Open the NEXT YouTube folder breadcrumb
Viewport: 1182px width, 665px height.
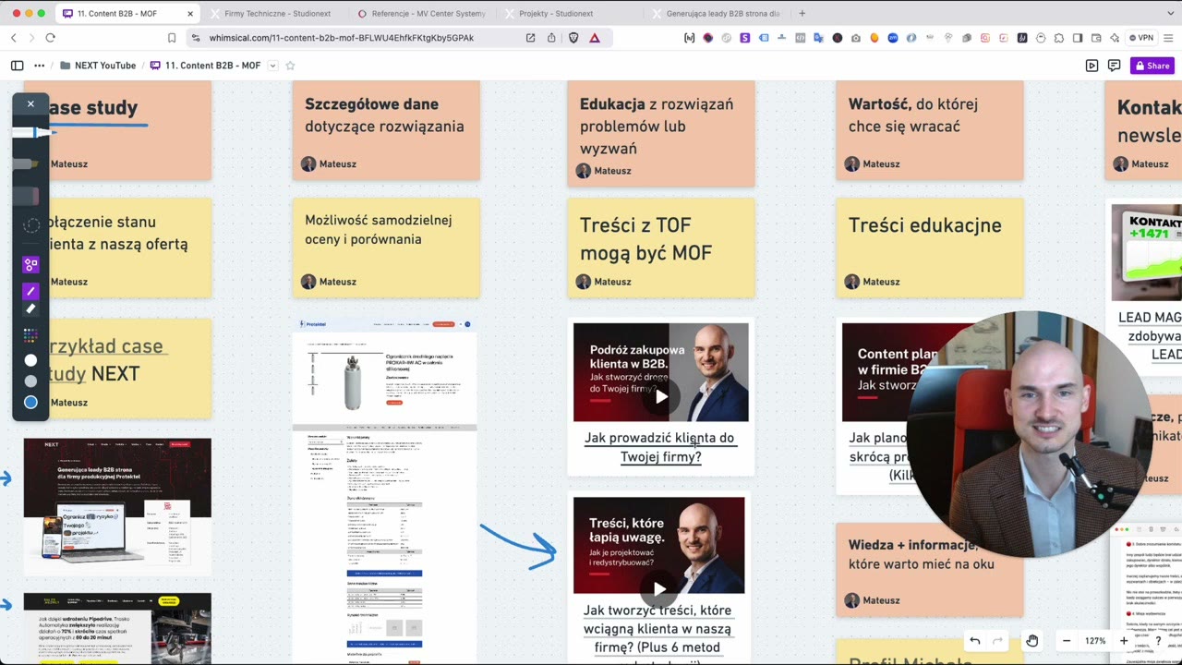point(98,66)
